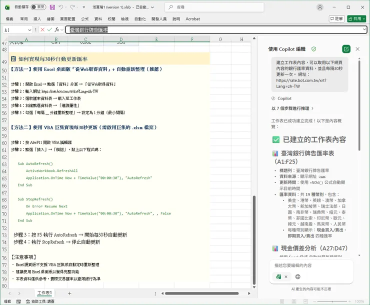Start a new Copilot chat with green icon
The image size is (370, 305).
[x=346, y=49]
